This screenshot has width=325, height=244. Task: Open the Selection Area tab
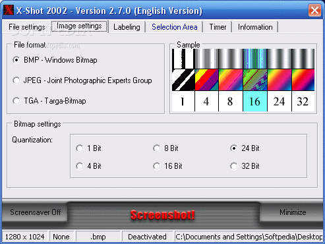pyautogui.click(x=175, y=27)
